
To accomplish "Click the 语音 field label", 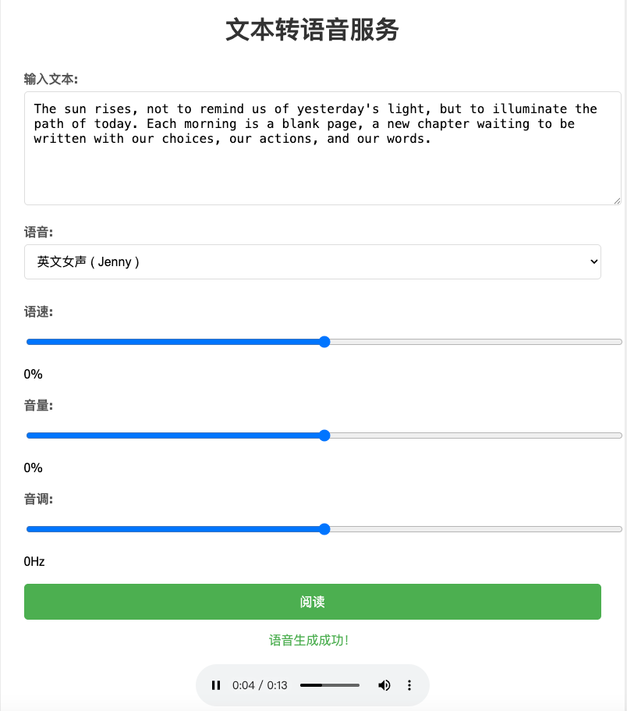I will pyautogui.click(x=38, y=232).
